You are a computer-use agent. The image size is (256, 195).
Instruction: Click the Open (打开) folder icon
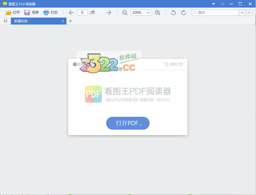point(9,12)
